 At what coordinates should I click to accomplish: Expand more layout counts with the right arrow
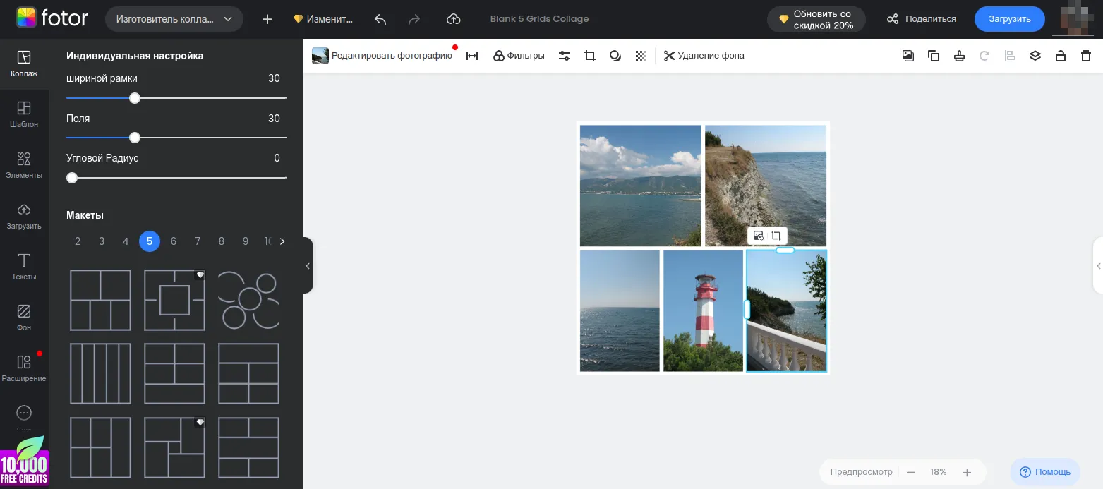282,241
